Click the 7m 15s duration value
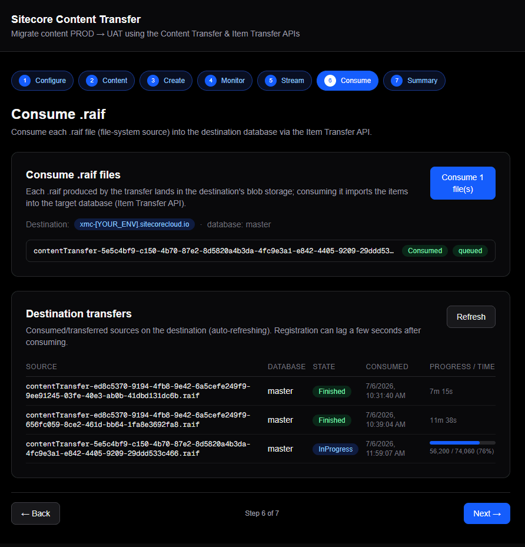The height and width of the screenshot is (547, 525). pos(441,392)
